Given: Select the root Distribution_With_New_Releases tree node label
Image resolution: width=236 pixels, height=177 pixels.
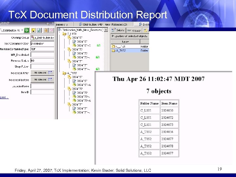Looking at the screenshot, I should point(83,30).
